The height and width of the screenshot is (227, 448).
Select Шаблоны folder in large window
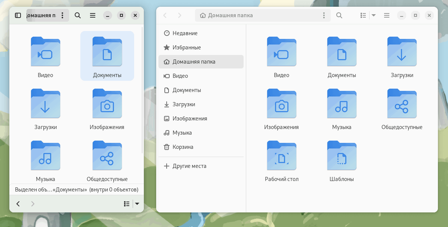click(x=342, y=161)
